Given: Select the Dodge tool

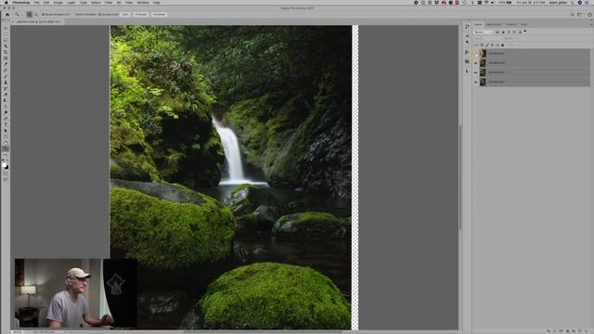Looking at the screenshot, I should (x=6, y=113).
